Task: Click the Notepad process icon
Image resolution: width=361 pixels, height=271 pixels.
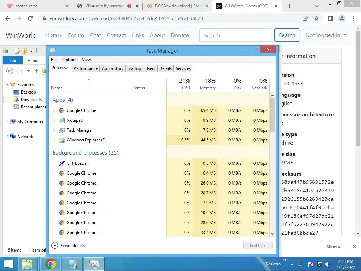Action: [61, 120]
